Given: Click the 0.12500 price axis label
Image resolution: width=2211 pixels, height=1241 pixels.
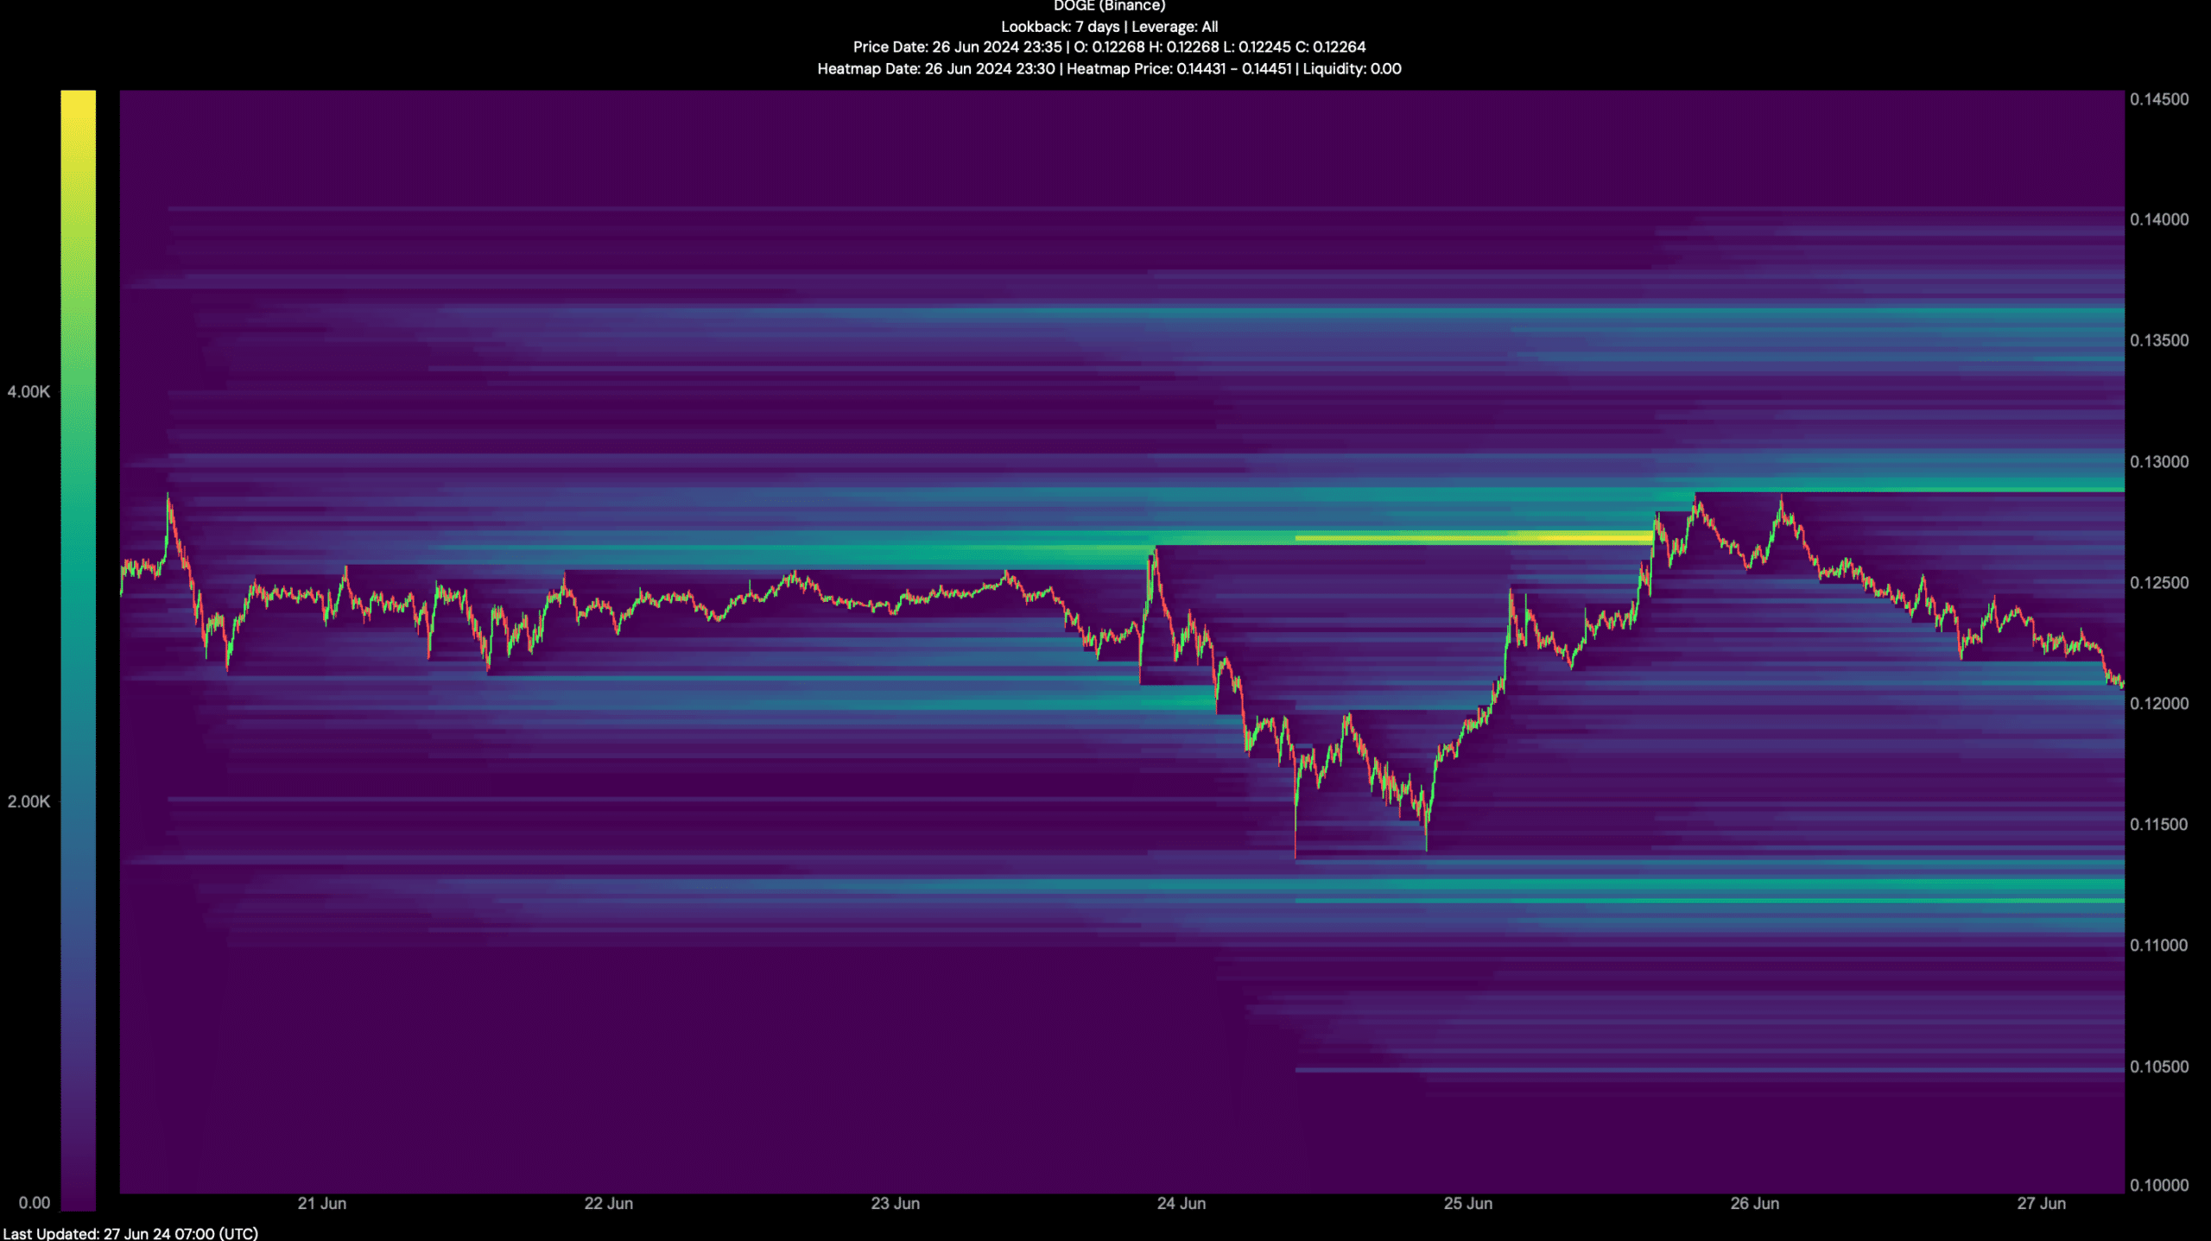Looking at the screenshot, I should [2159, 583].
